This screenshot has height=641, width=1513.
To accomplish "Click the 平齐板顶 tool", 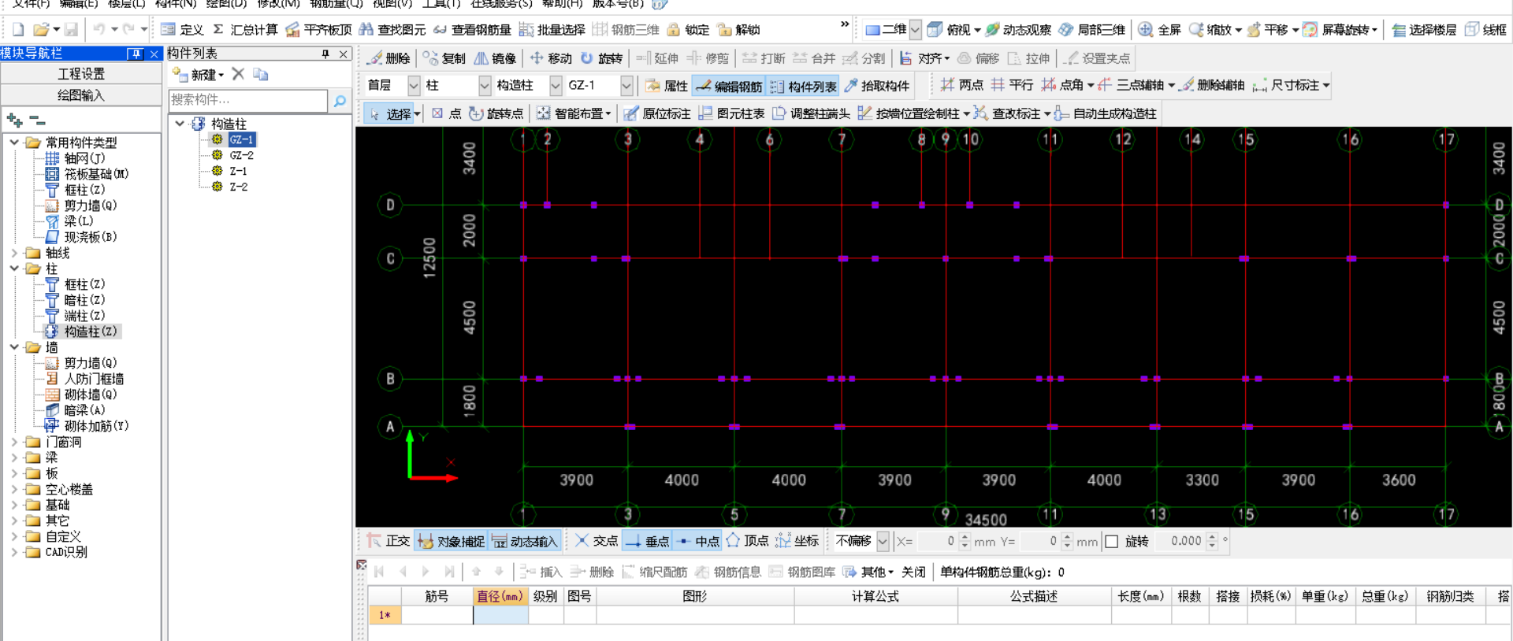I will 318,30.
